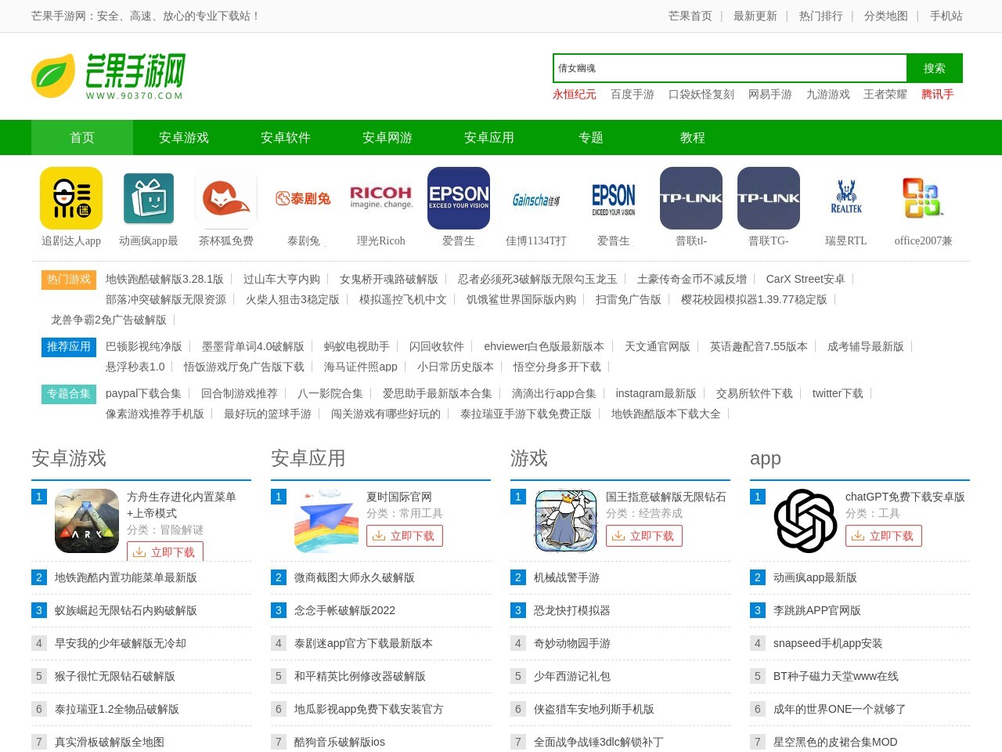
Task: Open 地铁跑酷内置功能菜单最新版 entry
Action: tap(126, 577)
